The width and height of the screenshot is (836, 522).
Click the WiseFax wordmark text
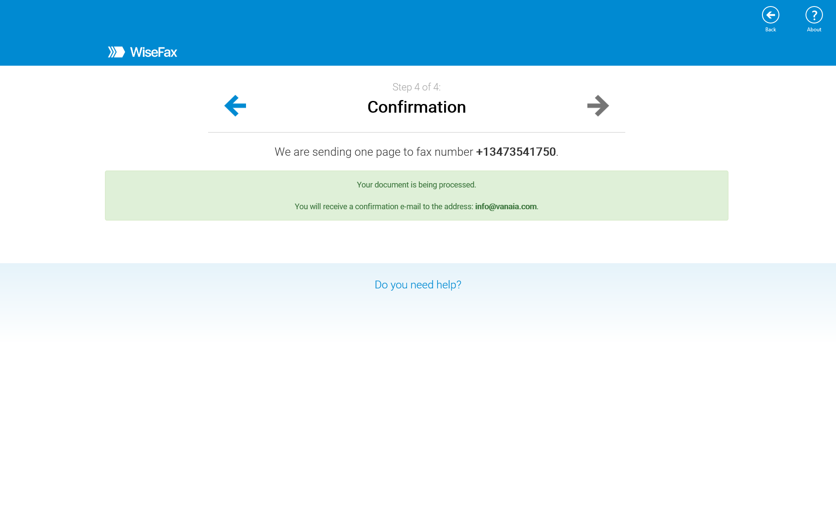153,52
